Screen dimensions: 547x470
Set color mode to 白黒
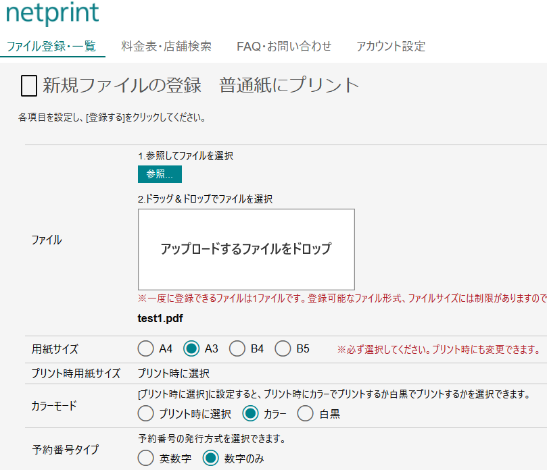click(x=306, y=414)
